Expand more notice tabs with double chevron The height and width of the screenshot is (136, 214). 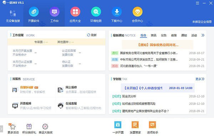(203, 35)
